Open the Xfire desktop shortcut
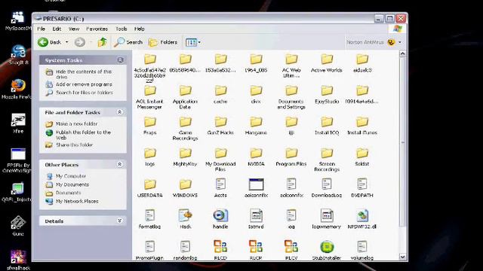This screenshot has height=271, width=483. coord(18,123)
